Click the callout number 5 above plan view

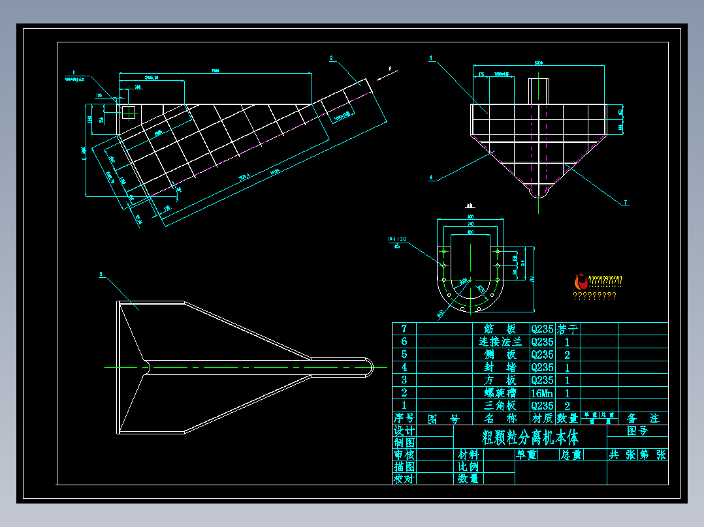click(x=101, y=274)
